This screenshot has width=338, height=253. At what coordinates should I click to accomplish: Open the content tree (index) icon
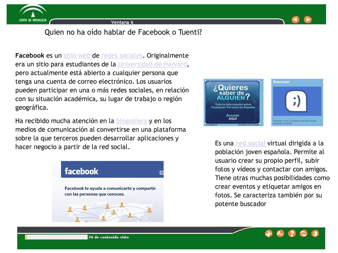[x=269, y=234]
